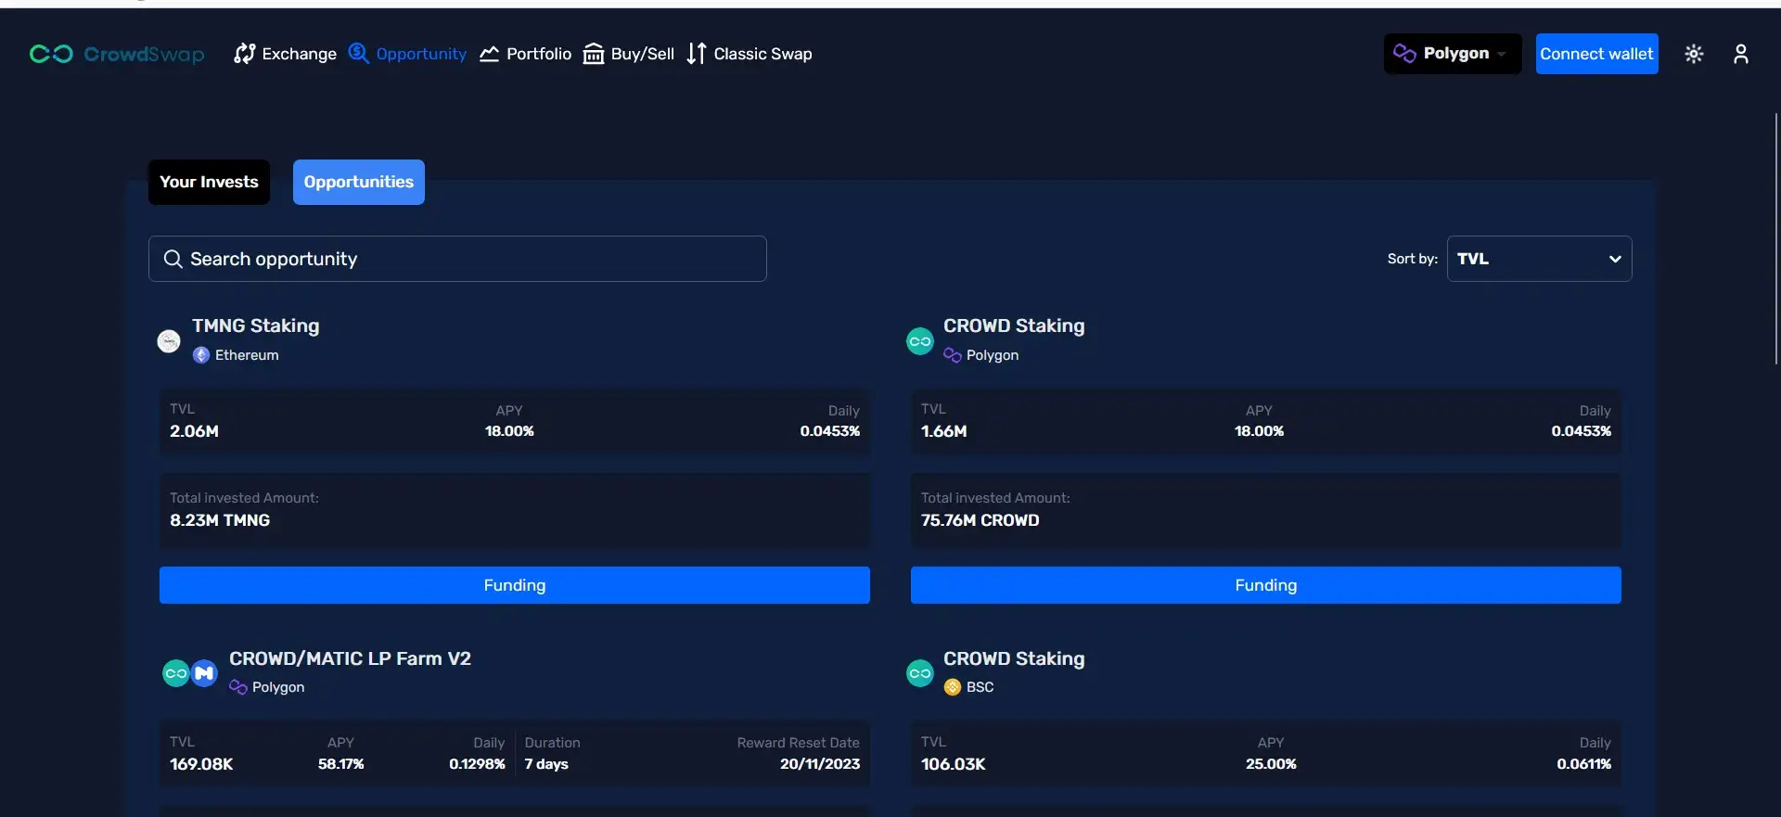The height and width of the screenshot is (817, 1781).
Task: Click the Ethereum network icon under TMNG Staking
Action: [x=201, y=355]
